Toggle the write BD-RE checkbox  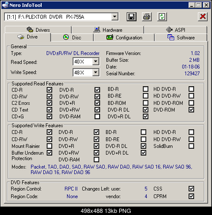143,139
